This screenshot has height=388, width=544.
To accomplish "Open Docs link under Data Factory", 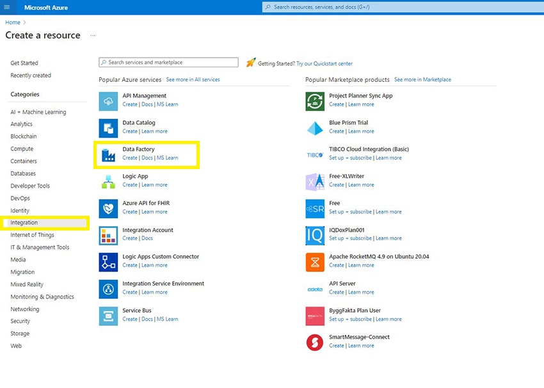I will point(147,158).
